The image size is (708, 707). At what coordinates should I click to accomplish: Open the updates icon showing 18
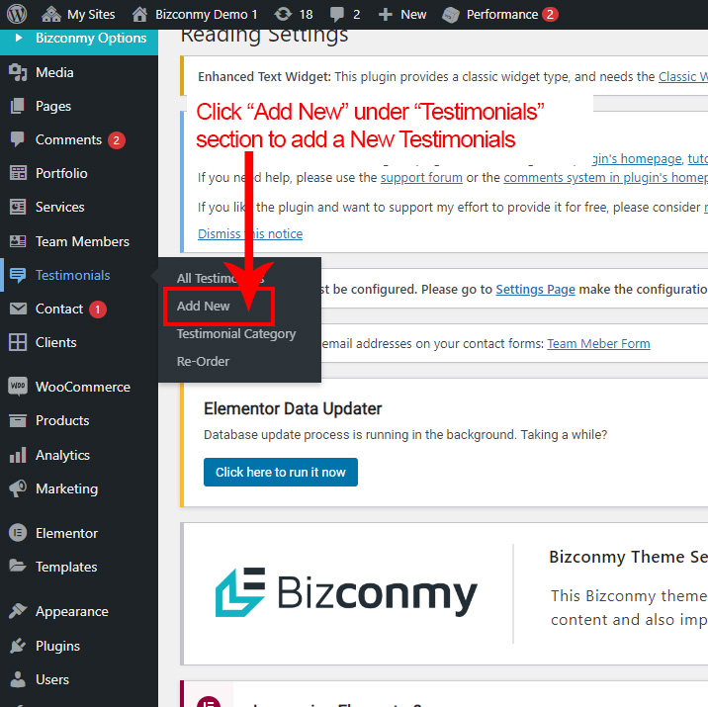tap(283, 15)
